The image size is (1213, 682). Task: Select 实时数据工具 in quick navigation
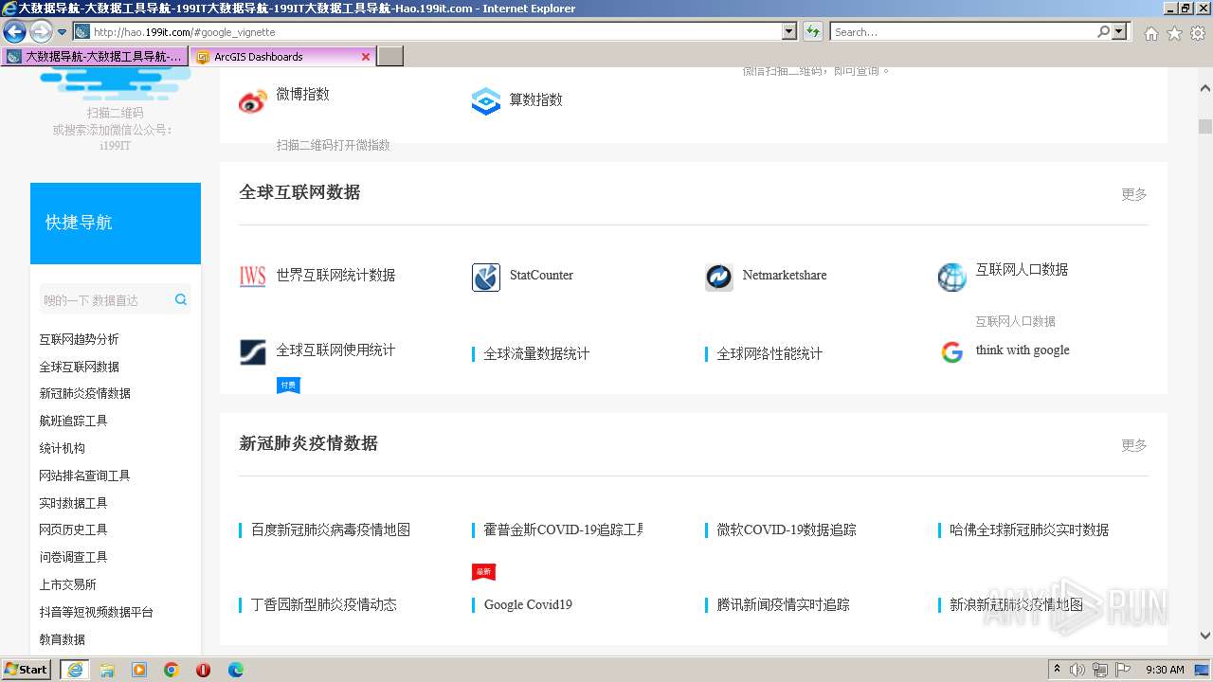click(73, 503)
